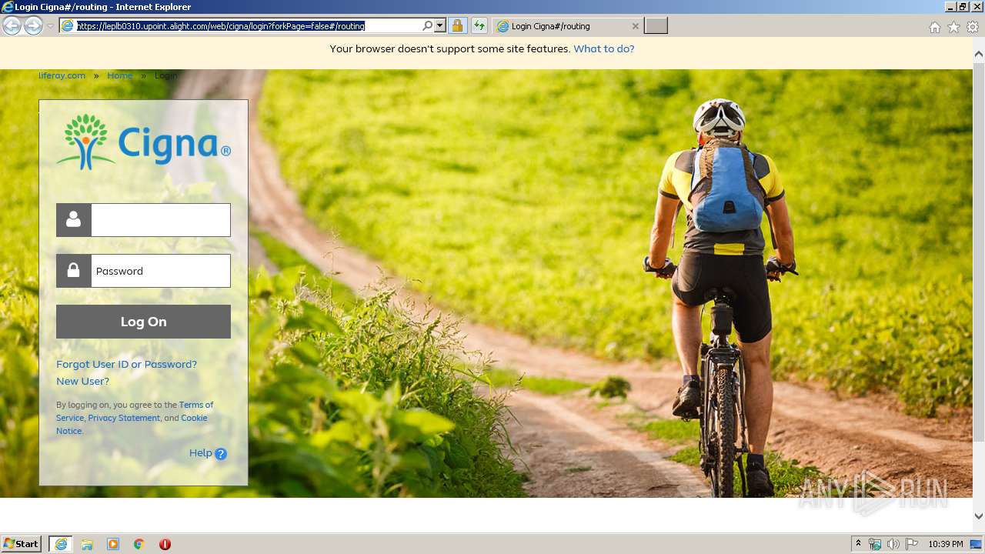This screenshot has width=985, height=554.
Task: Expand address bar autocomplete dropdown
Action: (x=440, y=26)
